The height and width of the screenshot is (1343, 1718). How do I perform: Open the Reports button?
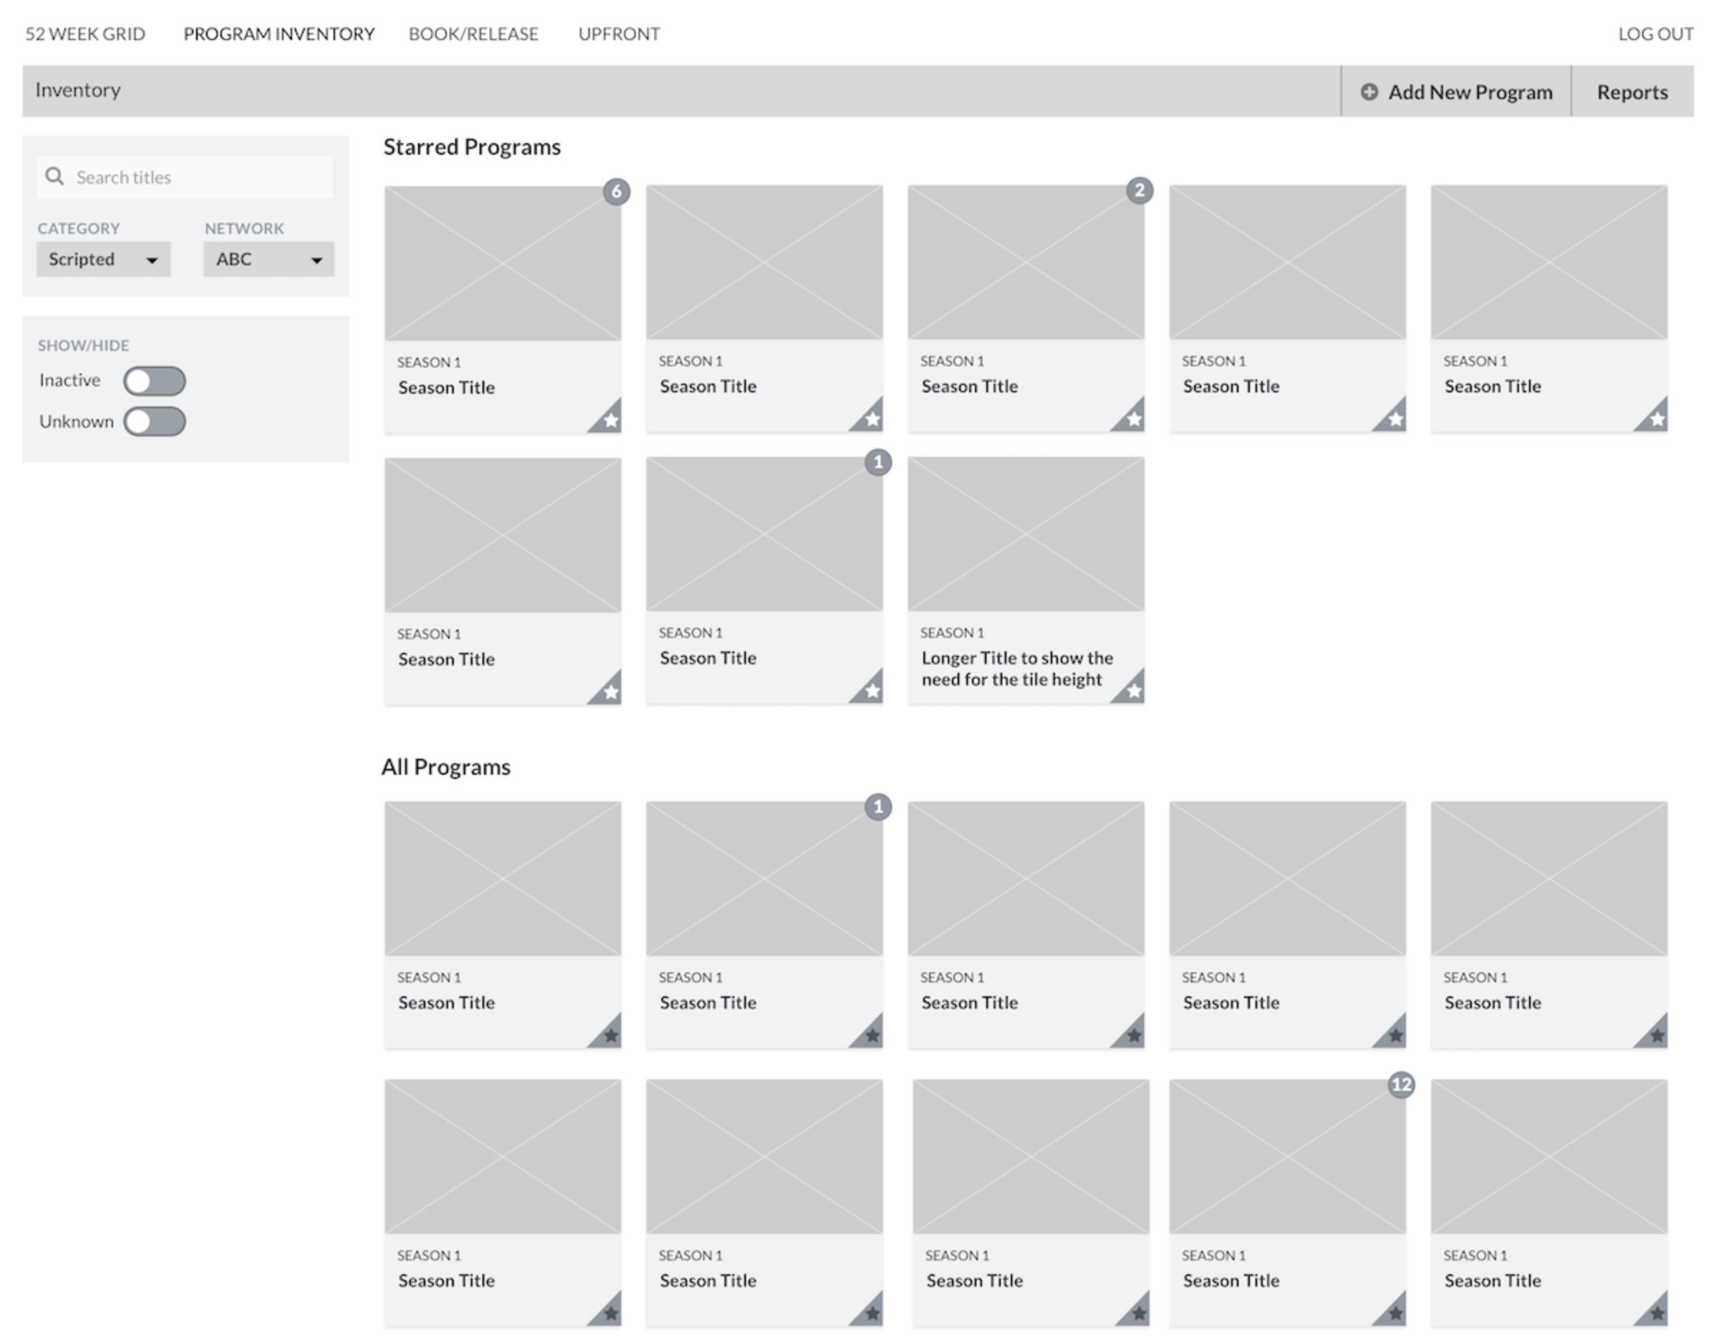[1632, 92]
